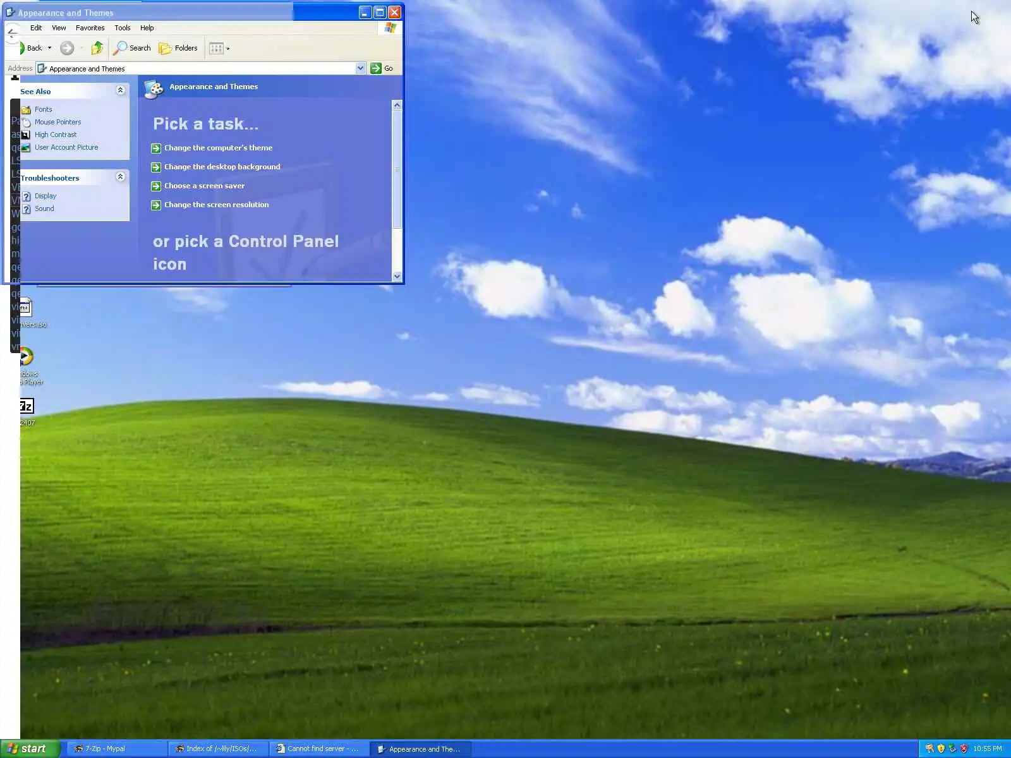Open the Edit menu
1011x758 pixels.
(36, 28)
